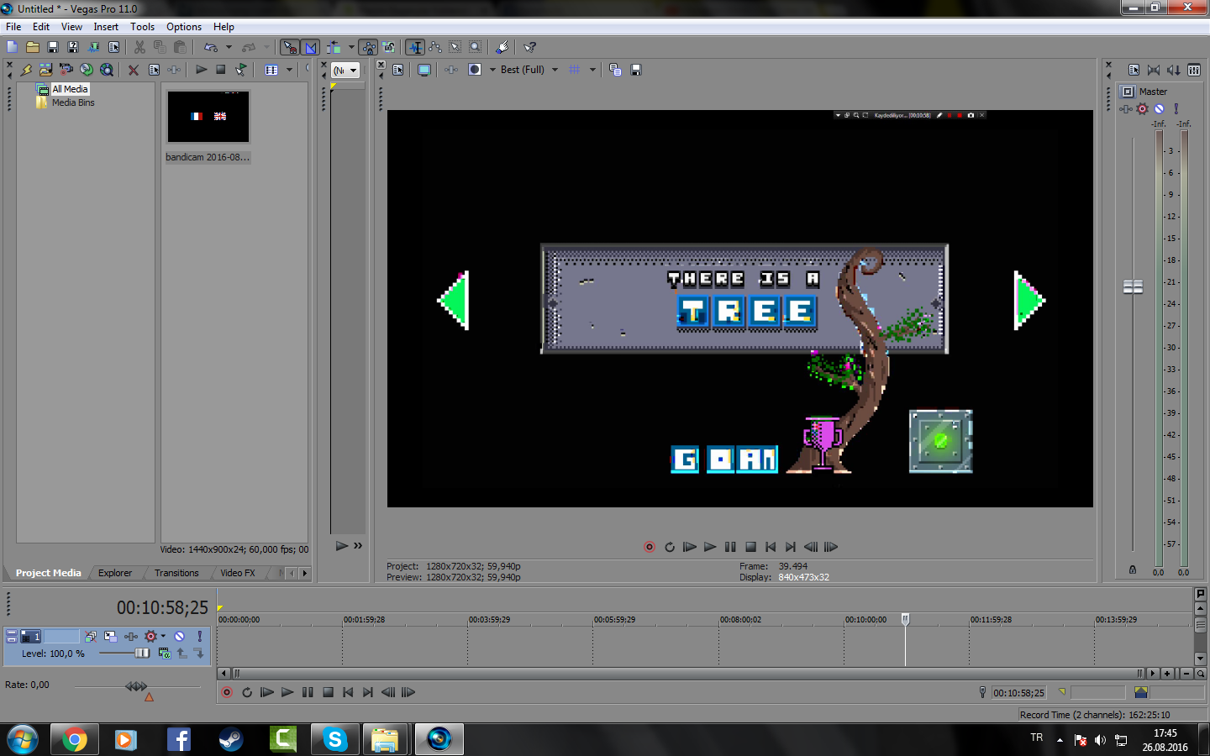The width and height of the screenshot is (1210, 756).
Task: Open the Best (Full) preview quality dropdown
Action: [x=555, y=70]
